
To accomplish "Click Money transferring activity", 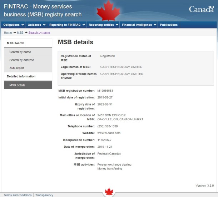I will pos(110,168).
